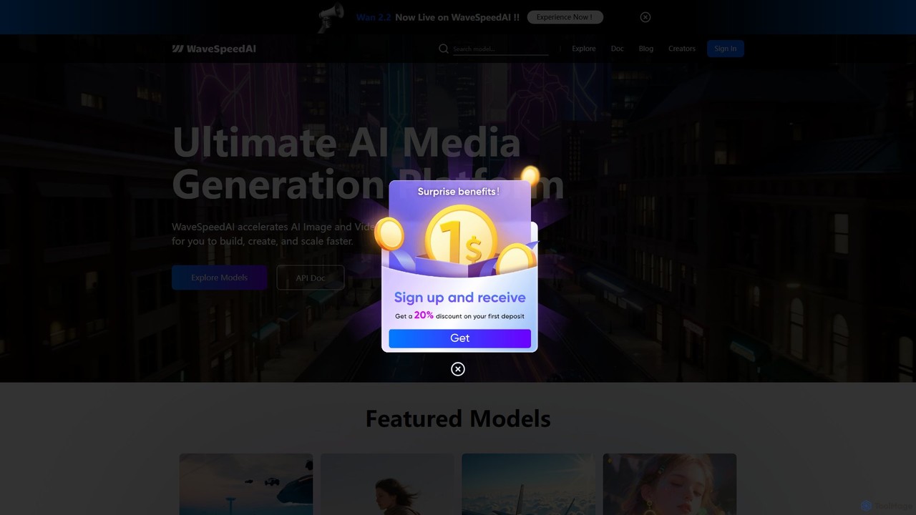Click the Explore Models button
Viewport: 916px width, 515px height.
coord(220,278)
